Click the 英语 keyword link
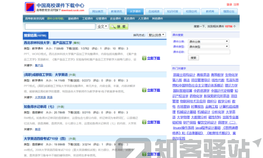The height and width of the screenshot is (158, 263). pyautogui.click(x=50, y=97)
